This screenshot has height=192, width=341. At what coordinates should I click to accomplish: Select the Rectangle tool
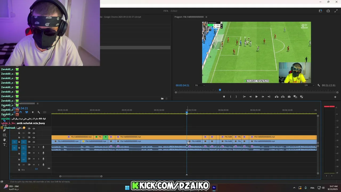[4, 135]
